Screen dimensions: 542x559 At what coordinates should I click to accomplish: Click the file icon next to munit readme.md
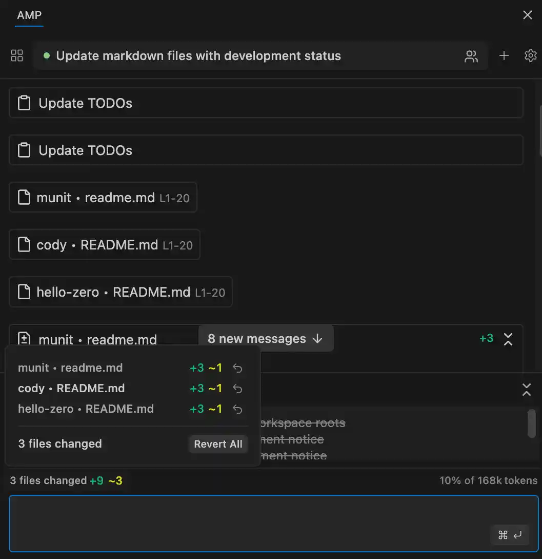pos(24,197)
